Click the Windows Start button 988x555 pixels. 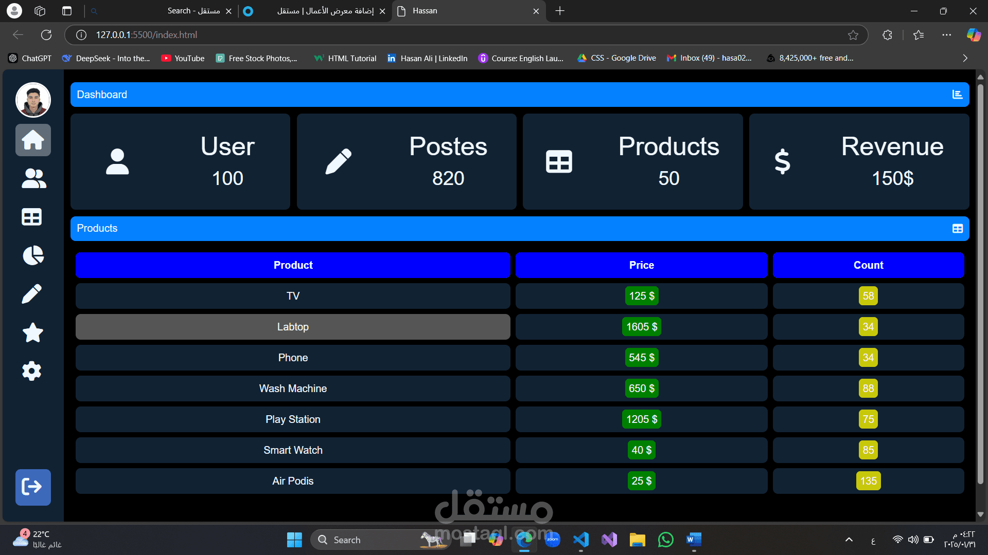(x=294, y=540)
